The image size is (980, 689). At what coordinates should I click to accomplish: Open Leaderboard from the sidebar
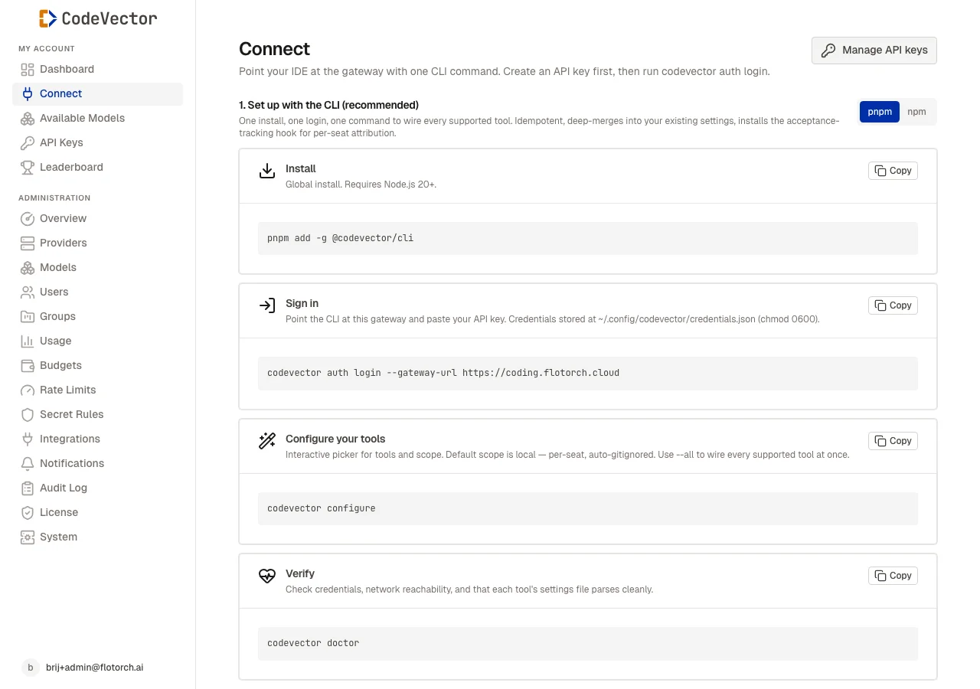point(98,168)
